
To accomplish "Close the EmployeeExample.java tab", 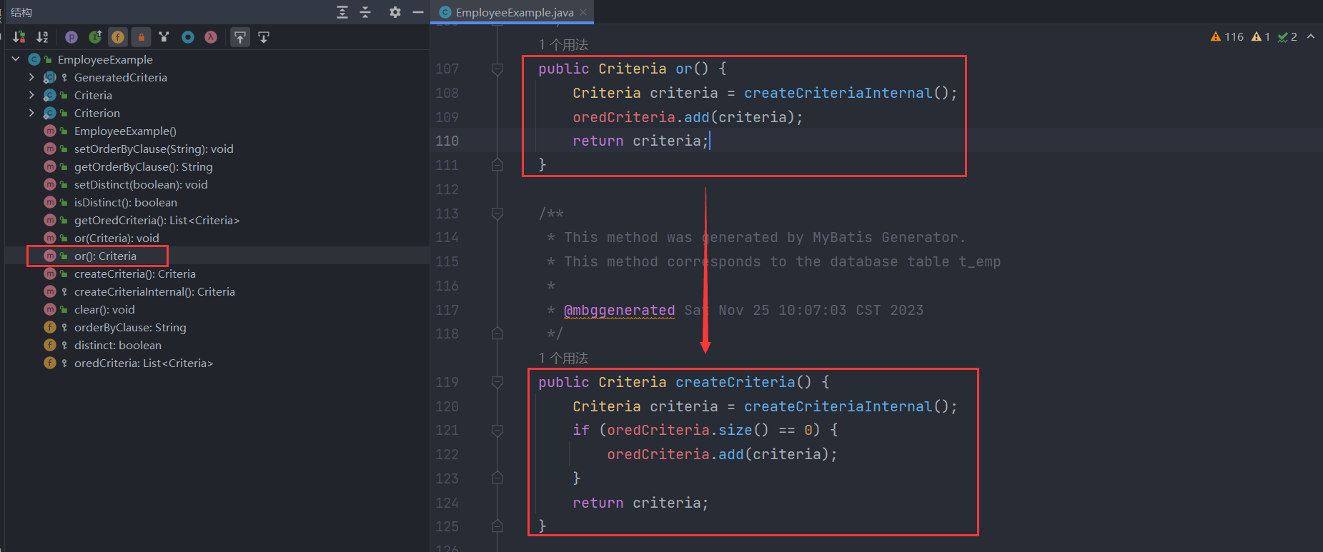I will coord(583,12).
